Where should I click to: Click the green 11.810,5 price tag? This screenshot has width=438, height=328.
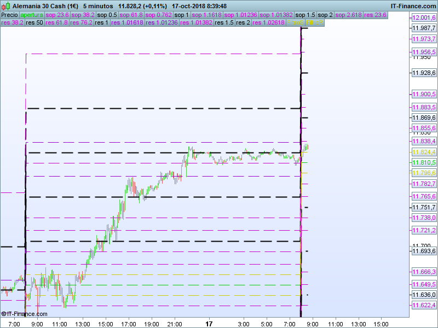point(424,162)
